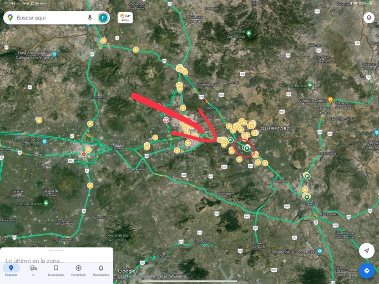Center map with location arrow button
Screen dimensions: 379x284
point(366,251)
